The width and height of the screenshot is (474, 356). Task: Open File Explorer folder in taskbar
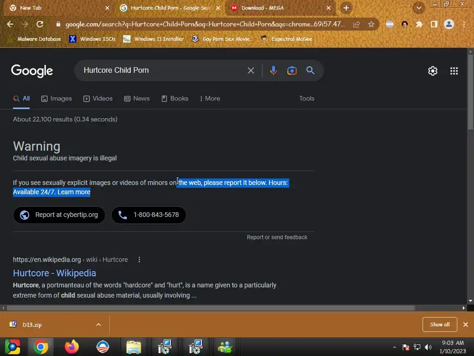pos(134,347)
